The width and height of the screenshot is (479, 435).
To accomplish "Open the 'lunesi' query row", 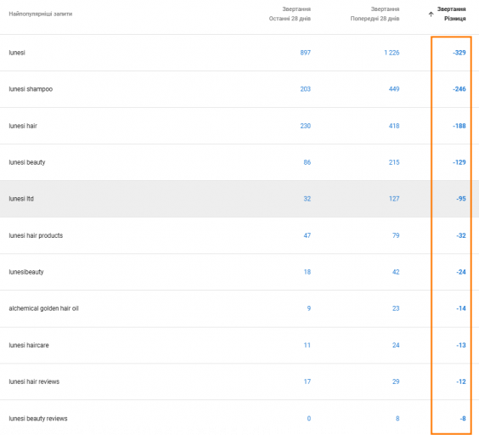I will point(239,53).
